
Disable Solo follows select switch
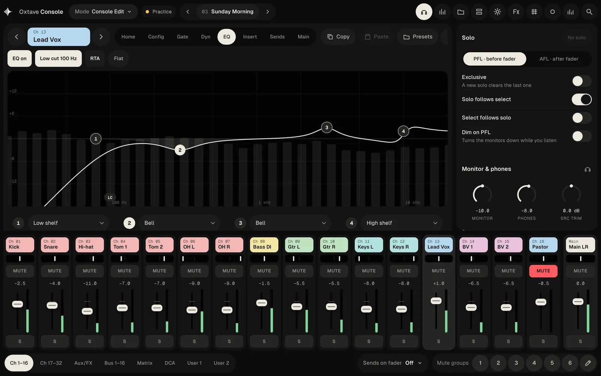click(581, 99)
